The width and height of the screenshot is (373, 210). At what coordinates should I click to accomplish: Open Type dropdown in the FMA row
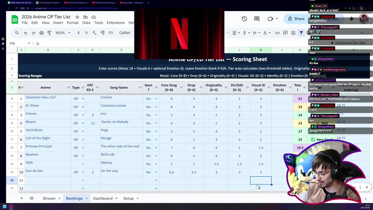(83, 164)
